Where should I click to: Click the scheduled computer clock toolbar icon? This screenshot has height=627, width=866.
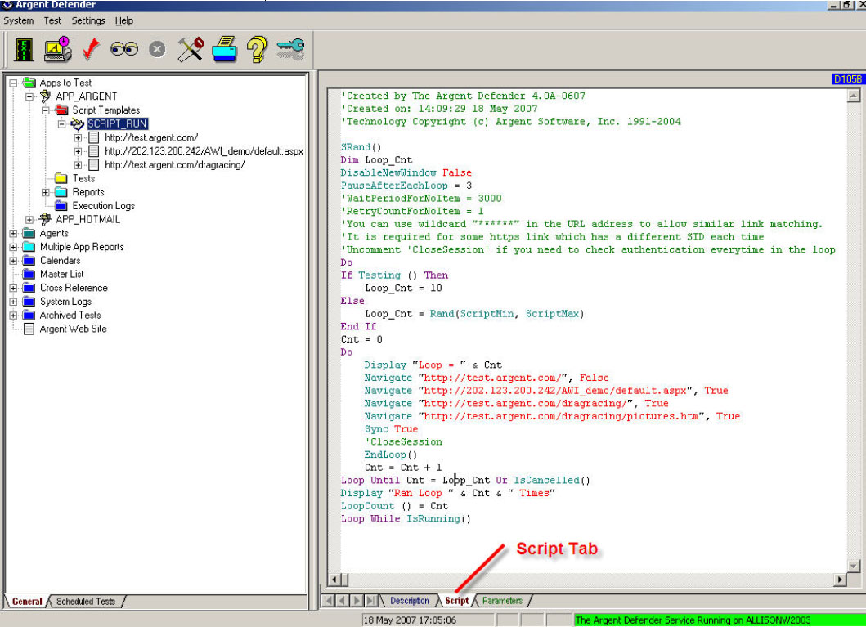click(x=57, y=50)
